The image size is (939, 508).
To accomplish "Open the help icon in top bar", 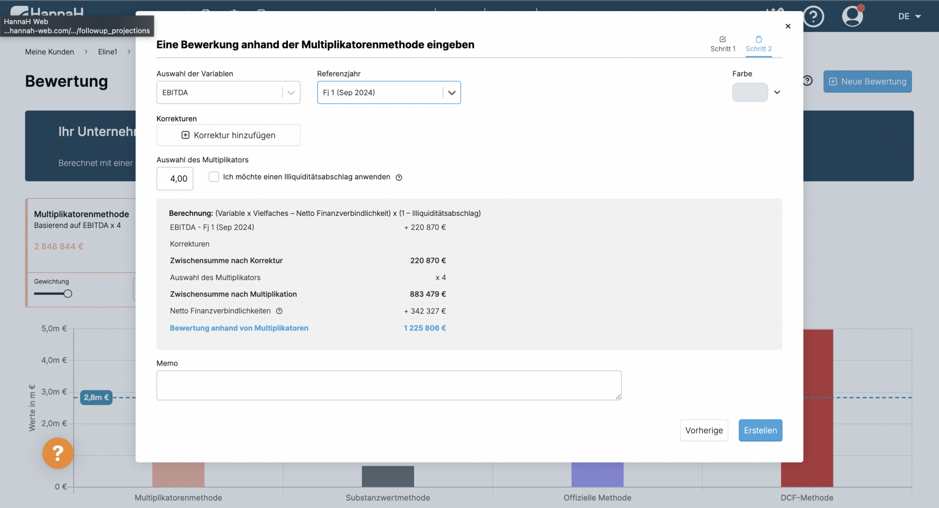I will [x=813, y=17].
